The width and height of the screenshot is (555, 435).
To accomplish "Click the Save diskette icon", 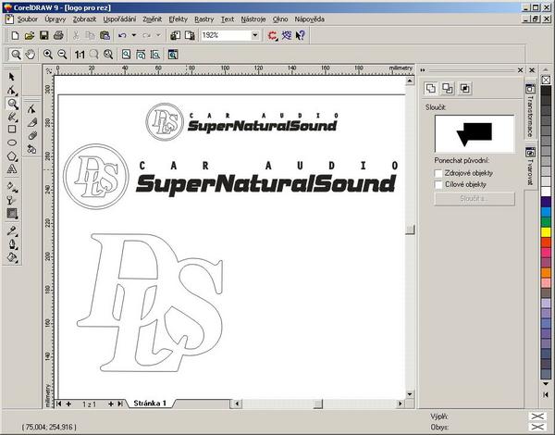I will click(43, 35).
